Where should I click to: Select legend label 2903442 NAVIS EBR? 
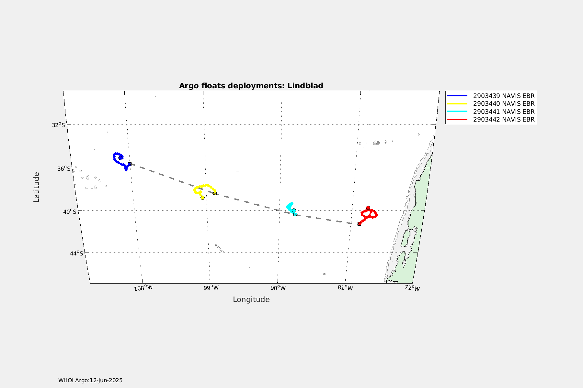click(504, 119)
